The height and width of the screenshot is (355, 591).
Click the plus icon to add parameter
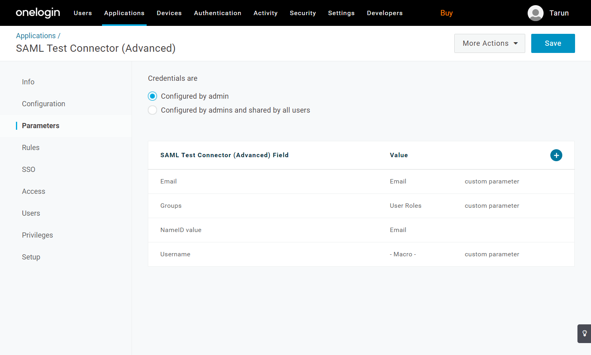pyautogui.click(x=556, y=155)
